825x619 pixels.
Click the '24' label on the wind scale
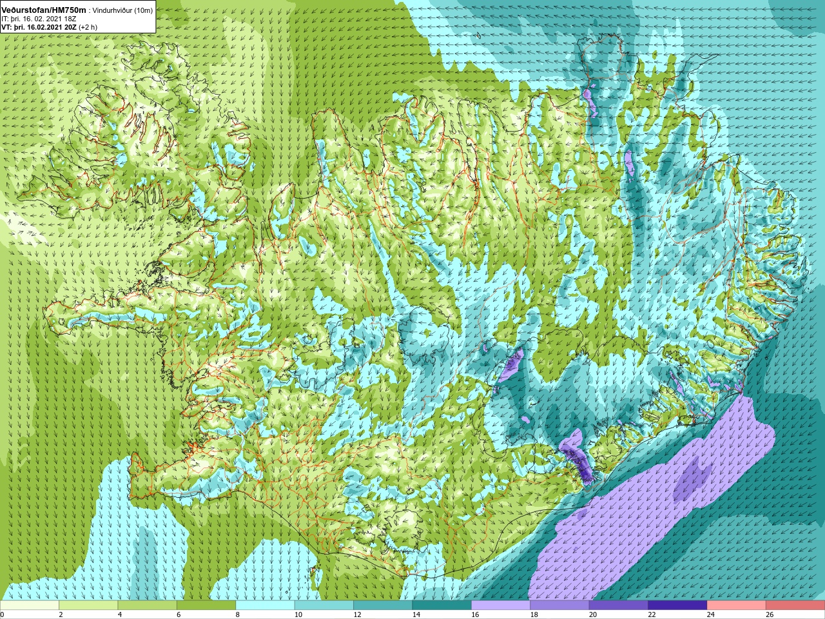(710, 614)
